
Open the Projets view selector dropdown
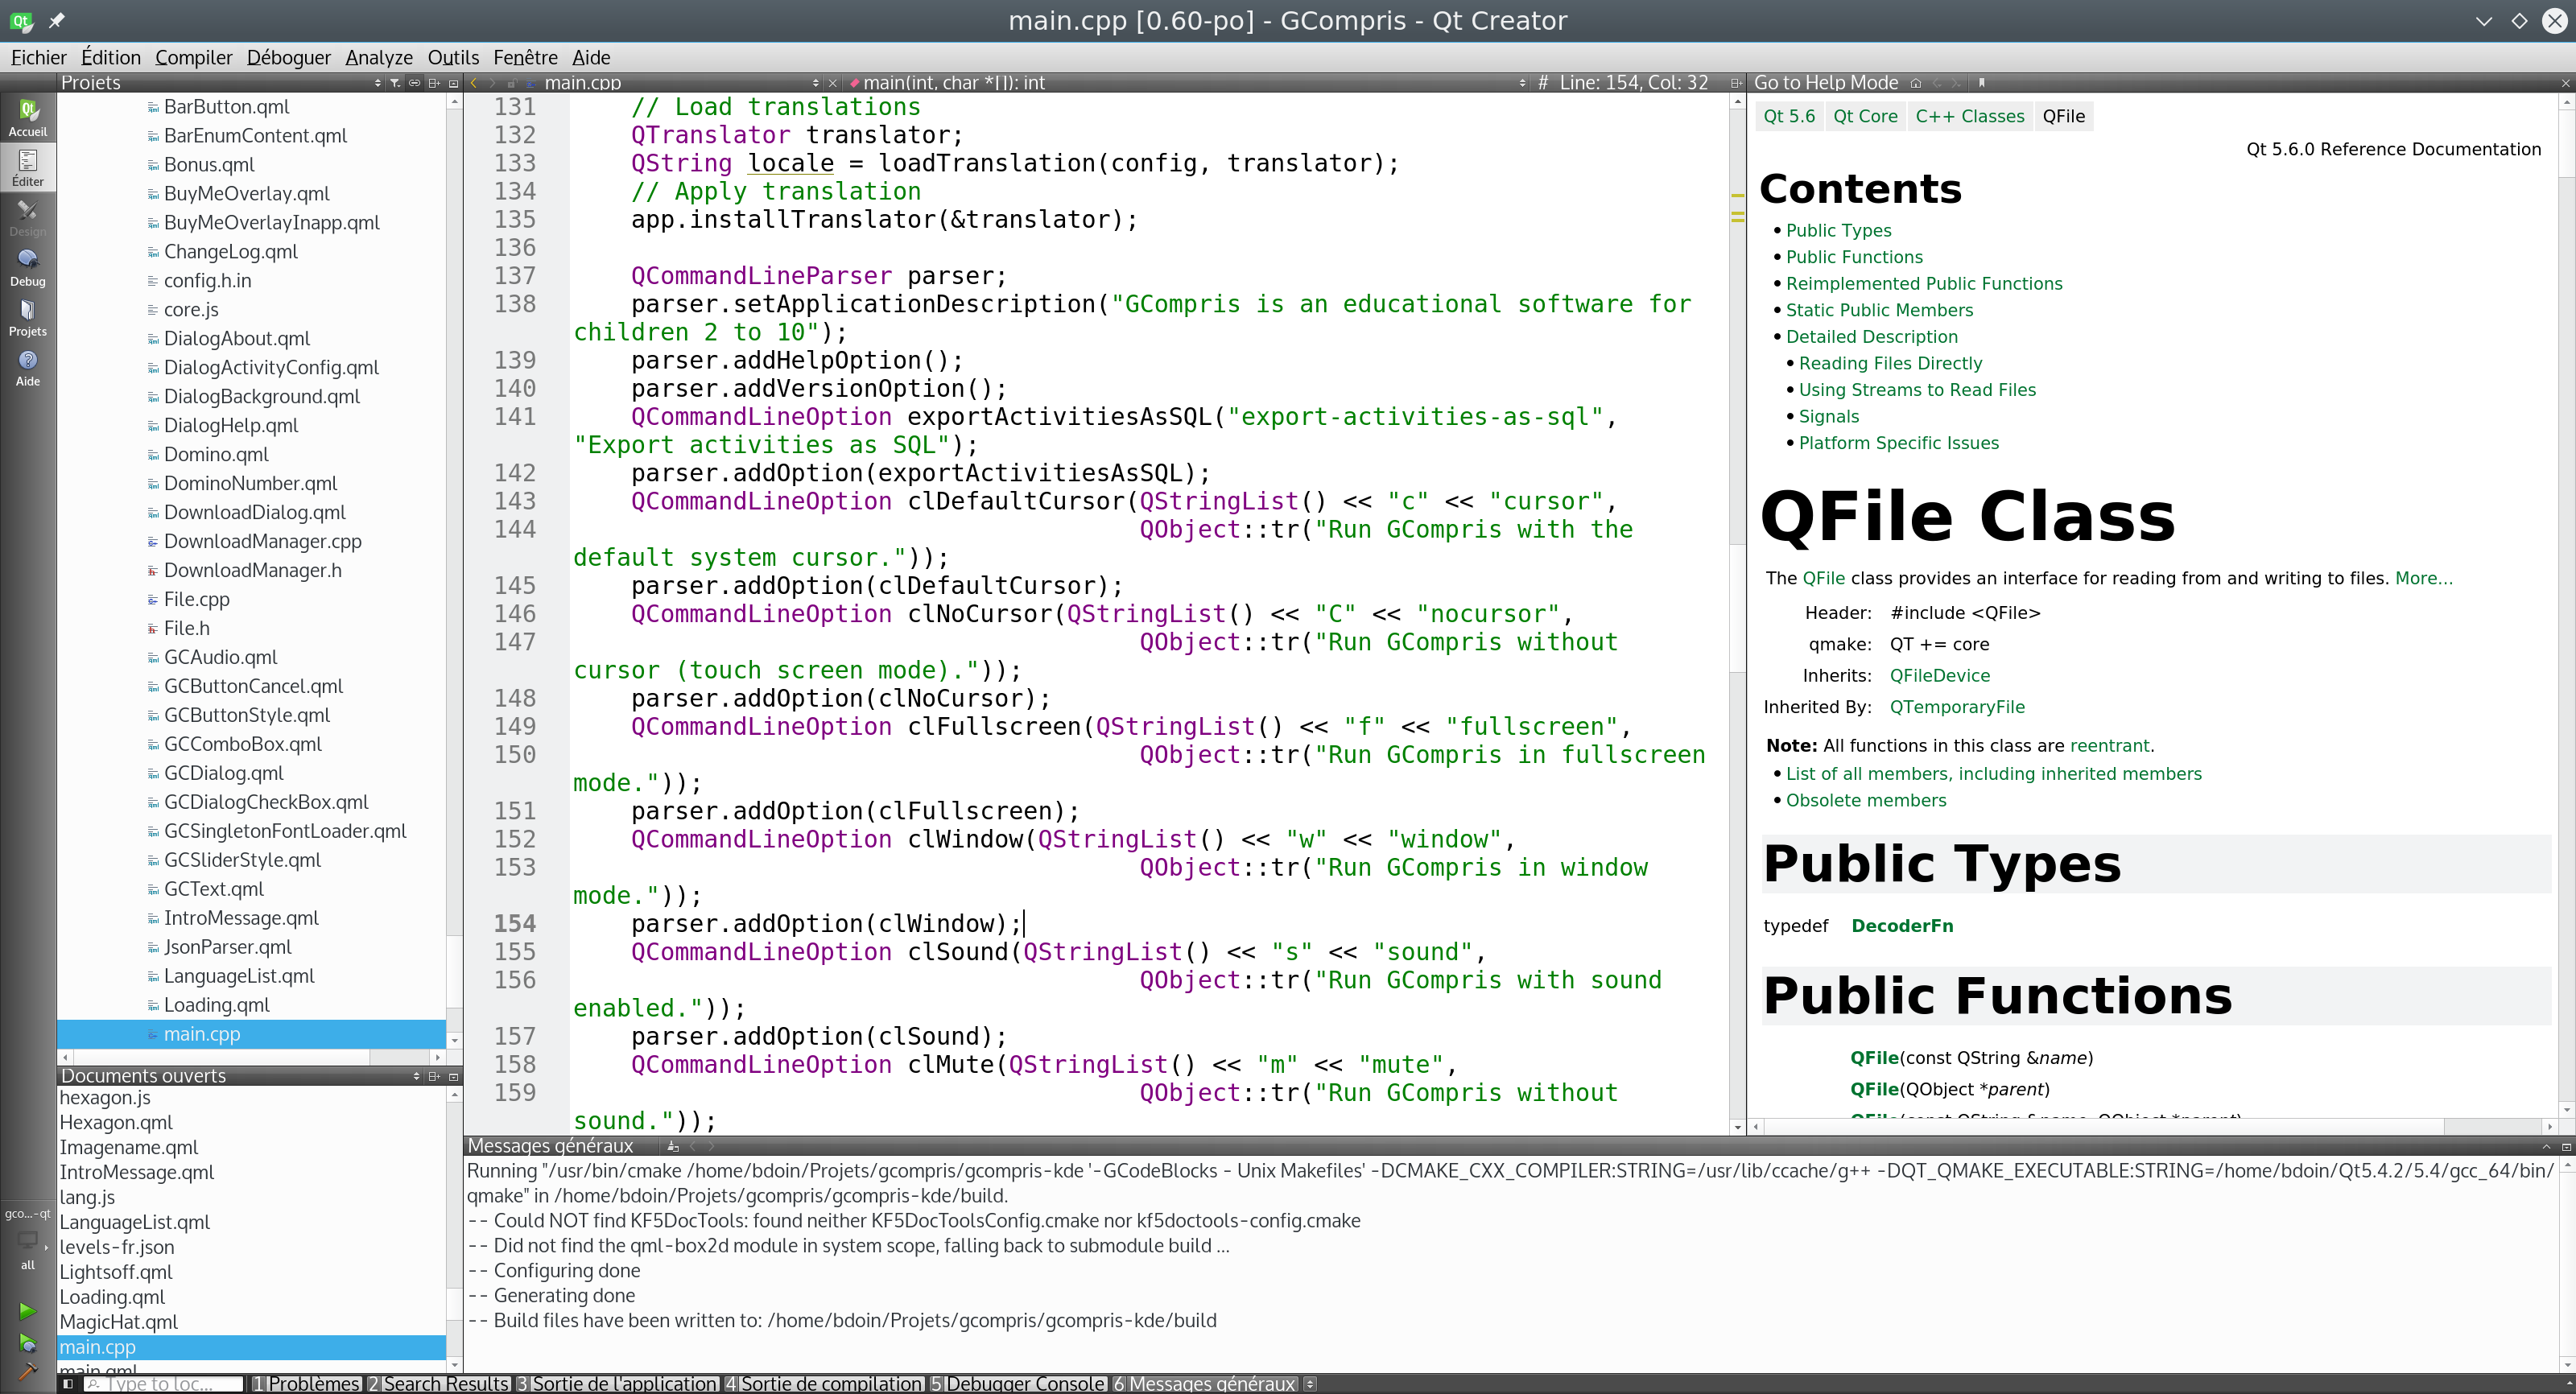pos(377,83)
